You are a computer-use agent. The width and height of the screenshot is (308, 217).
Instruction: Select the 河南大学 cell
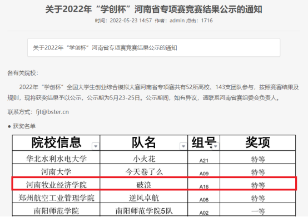pyautogui.click(x=56, y=170)
